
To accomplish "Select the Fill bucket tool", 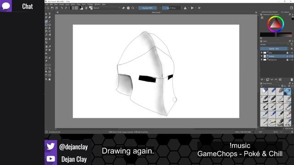I will click(46, 54).
